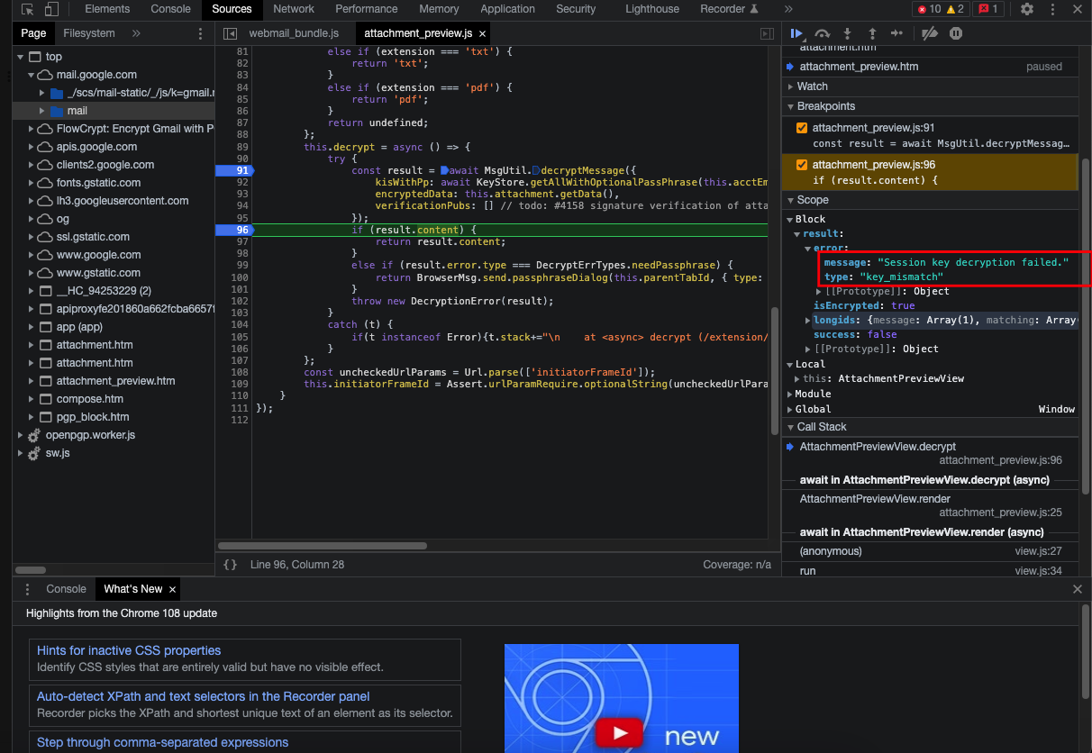Toggle the device emulation toolbar icon
This screenshot has height=753, width=1092.
click(50, 9)
